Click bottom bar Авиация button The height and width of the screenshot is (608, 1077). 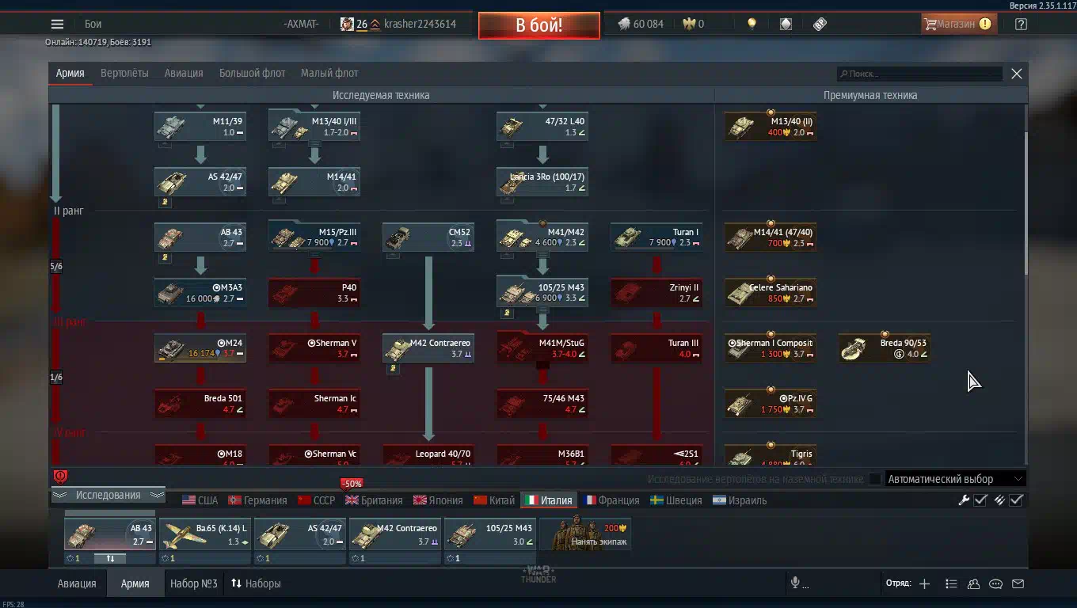[x=77, y=583]
